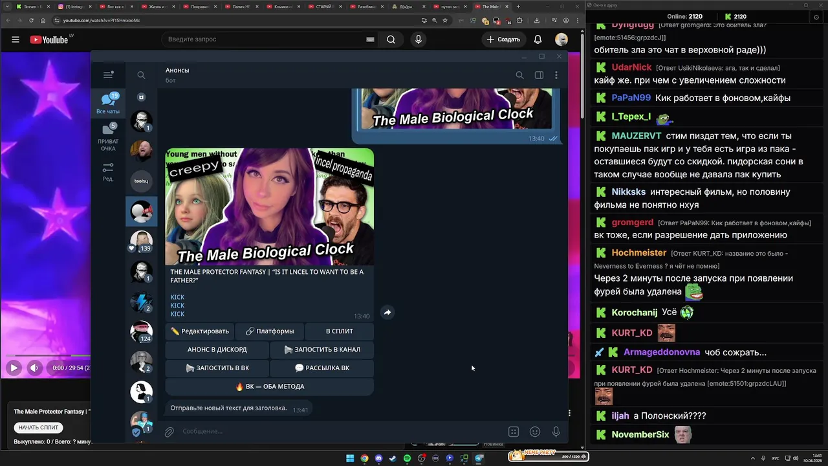This screenshot has height=466, width=828.
Task: Click Hochmeister username in chat window
Action: [638, 252]
